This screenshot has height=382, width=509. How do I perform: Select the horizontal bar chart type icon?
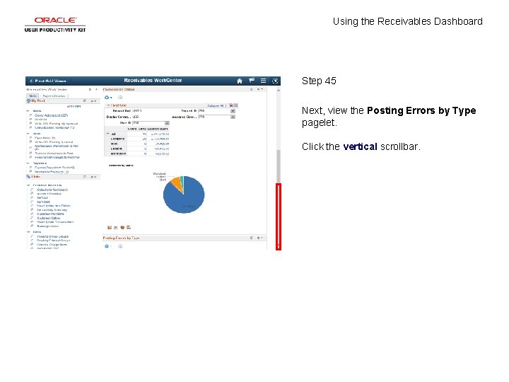click(x=129, y=227)
